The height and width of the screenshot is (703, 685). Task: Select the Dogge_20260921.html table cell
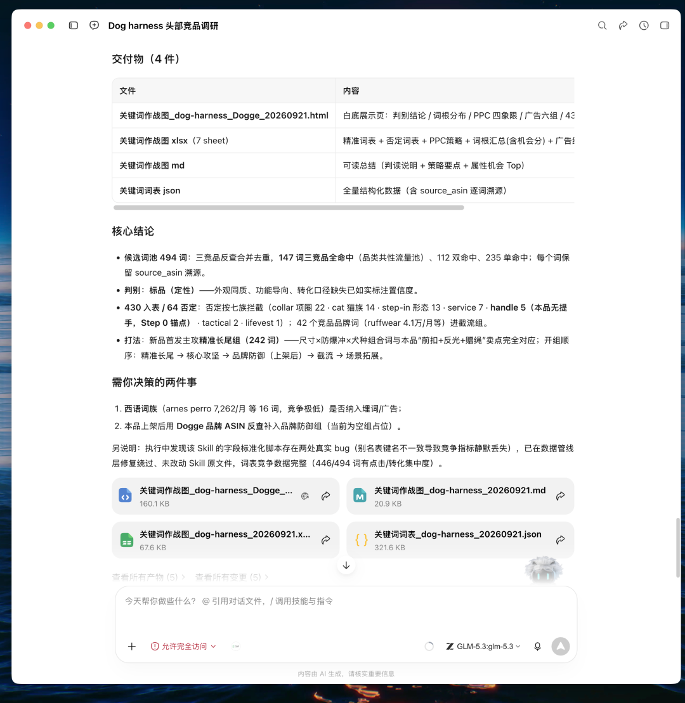224,115
